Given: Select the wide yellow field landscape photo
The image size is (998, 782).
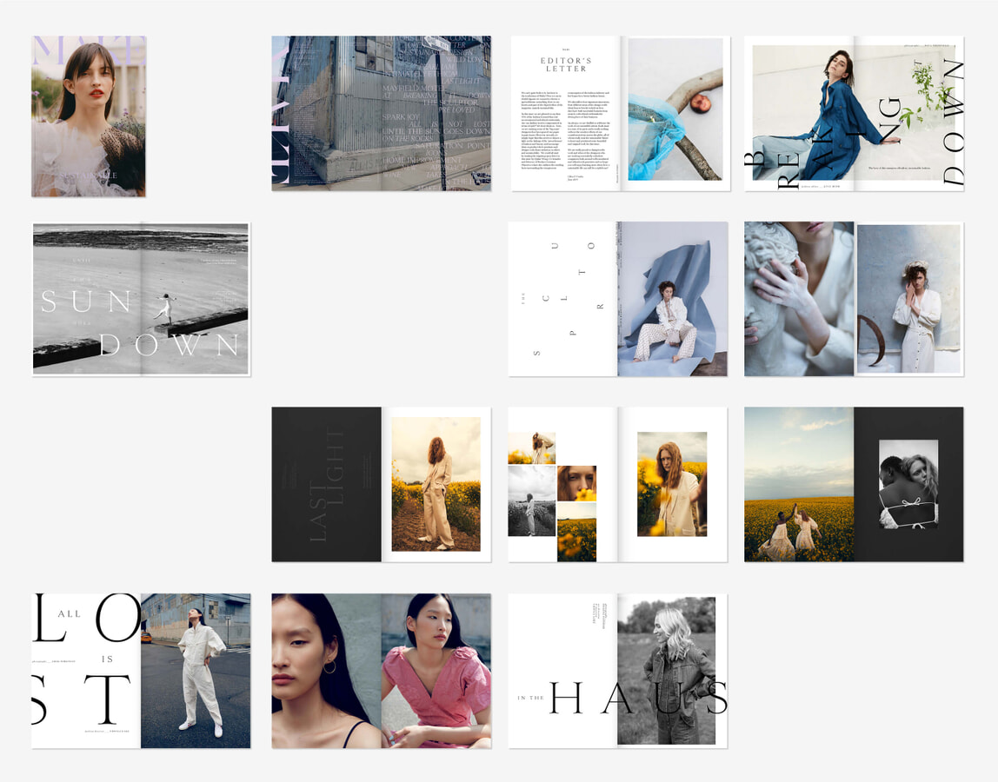Looking at the screenshot, I should (x=799, y=484).
